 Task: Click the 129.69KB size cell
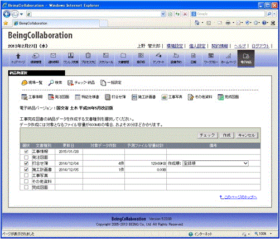point(146,164)
